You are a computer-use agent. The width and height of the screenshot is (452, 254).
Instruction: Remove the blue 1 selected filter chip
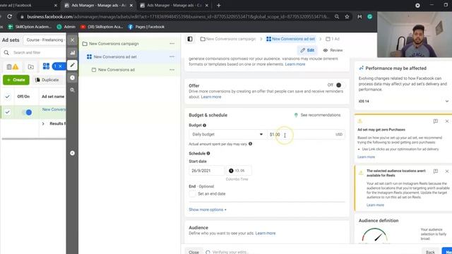pos(60,66)
